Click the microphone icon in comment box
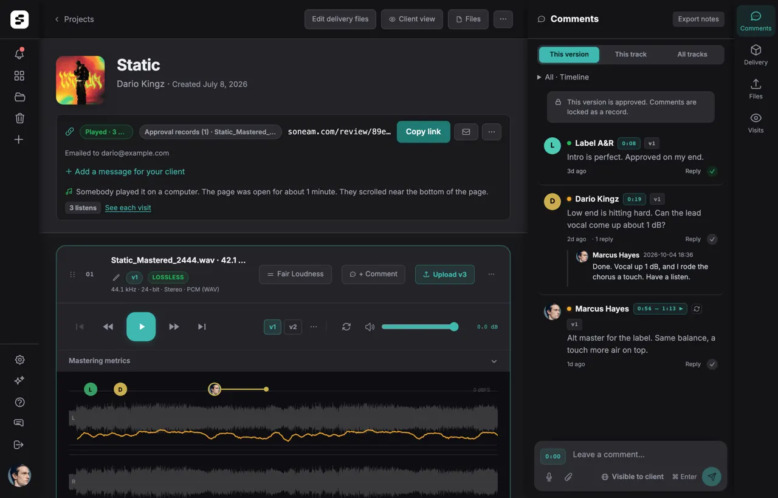778x498 pixels. click(x=549, y=477)
